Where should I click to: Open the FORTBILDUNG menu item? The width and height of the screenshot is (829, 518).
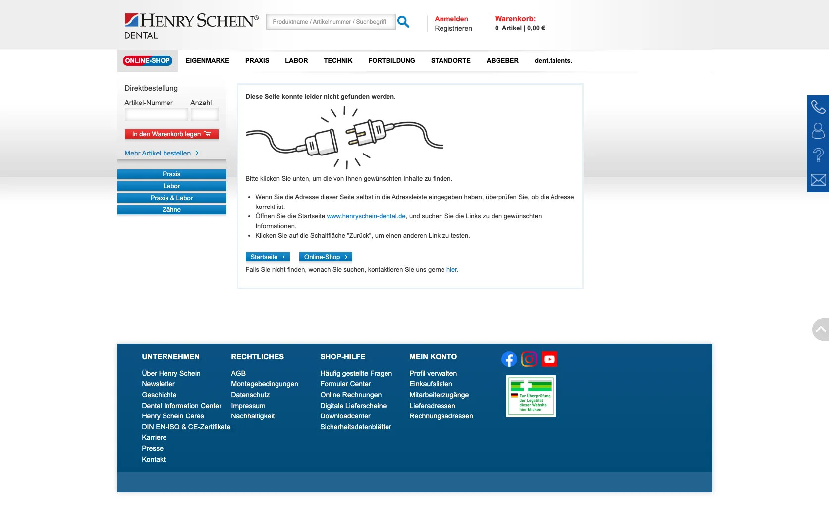click(x=391, y=61)
